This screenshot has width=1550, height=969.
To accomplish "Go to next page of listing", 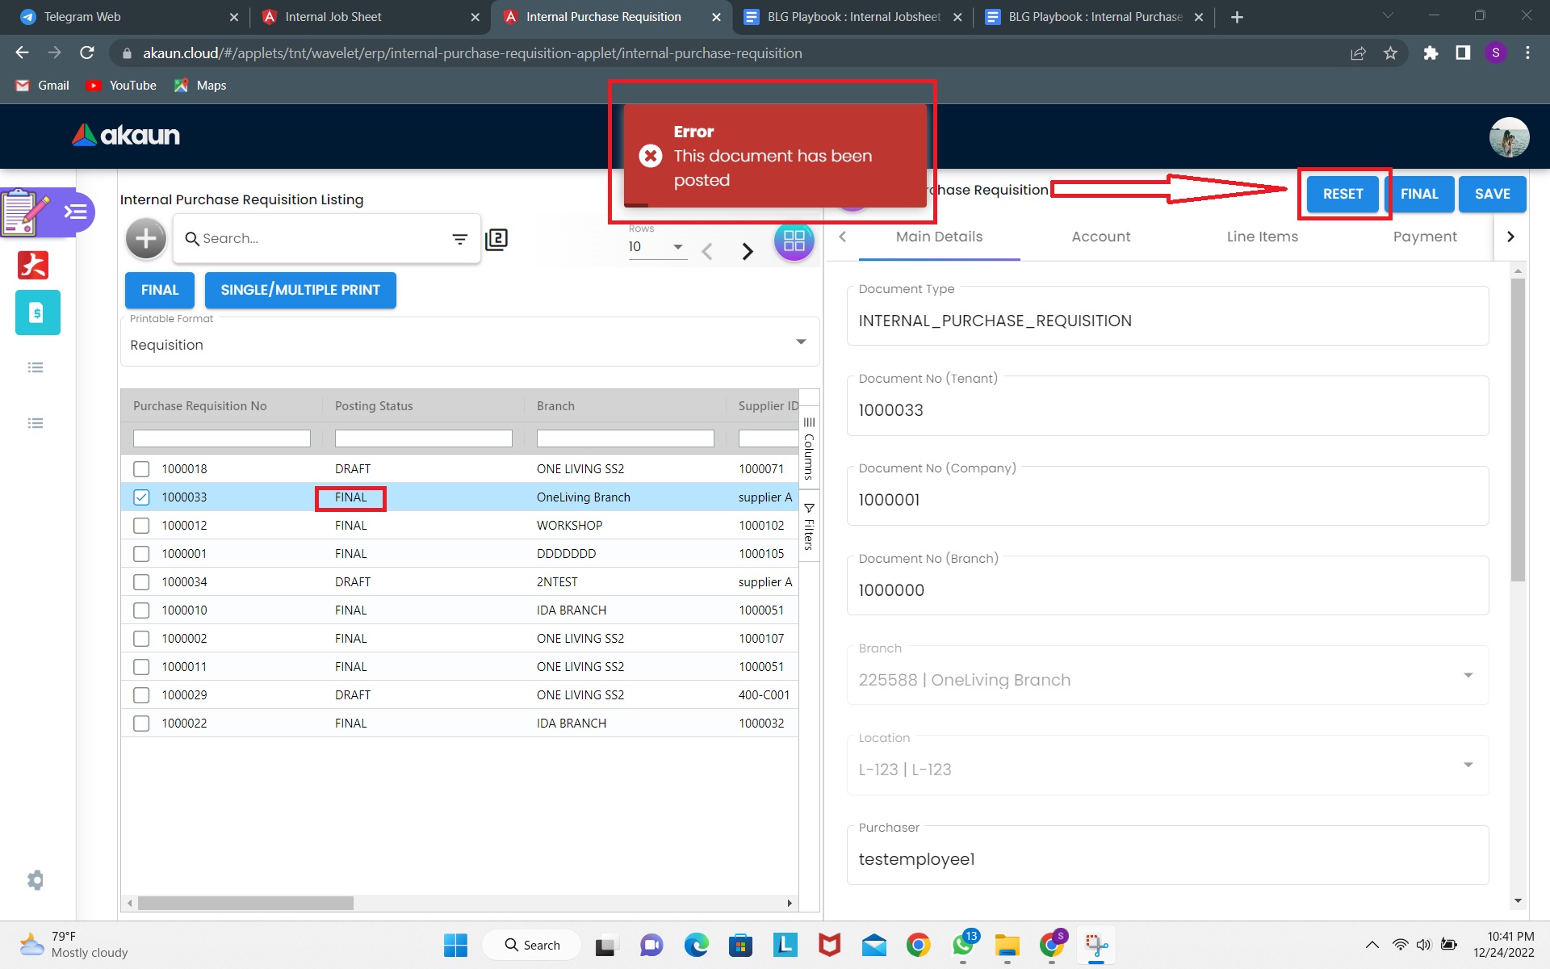I will [748, 251].
